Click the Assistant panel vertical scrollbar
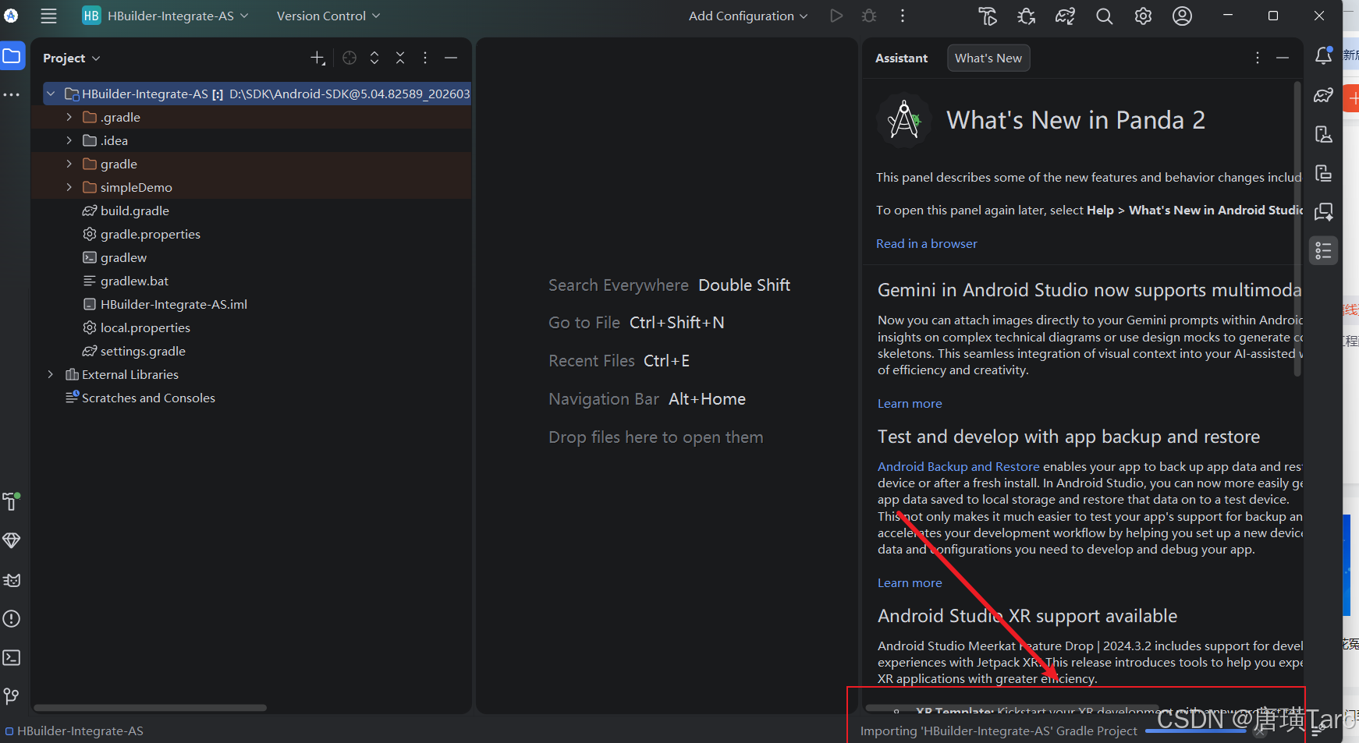The width and height of the screenshot is (1359, 743). click(x=1297, y=228)
